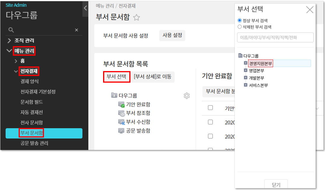Expand the 조직 관리 sidebar section
The image size is (325, 190).
tap(9, 41)
